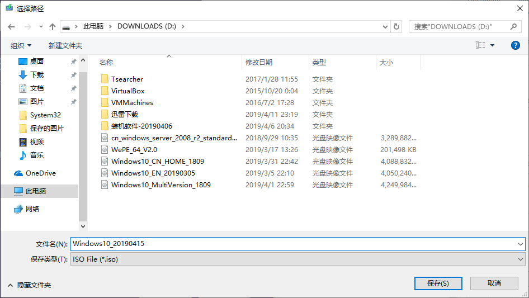This screenshot has width=529, height=298.
Task: Click the 迅雷下载 folder icon
Action: 105,115
